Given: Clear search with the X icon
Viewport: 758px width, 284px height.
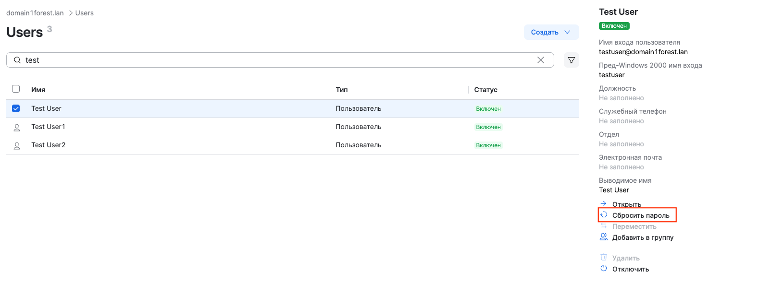Looking at the screenshot, I should [540, 60].
